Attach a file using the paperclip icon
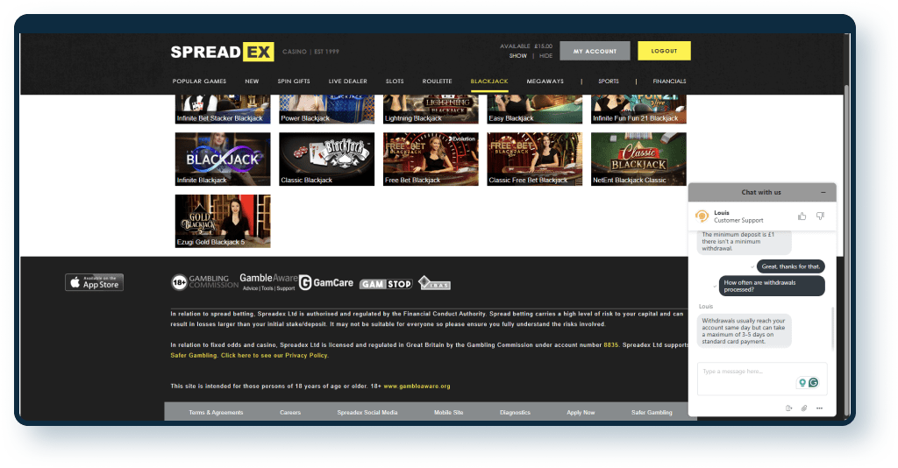This screenshot has width=898, height=468. tap(804, 408)
